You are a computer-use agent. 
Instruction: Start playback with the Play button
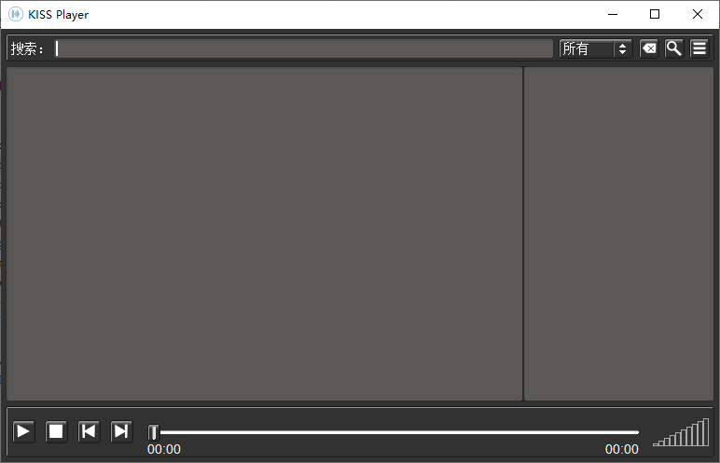pyautogui.click(x=23, y=432)
